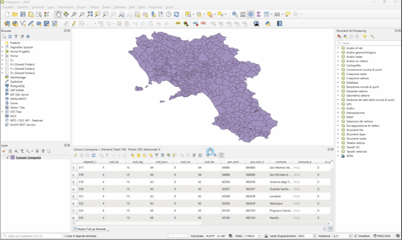
Task: Open Data Source Manager icon
Action: point(7,24)
